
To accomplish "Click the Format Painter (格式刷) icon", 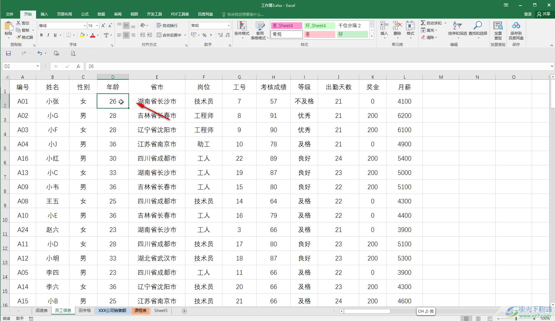I will click(x=19, y=37).
